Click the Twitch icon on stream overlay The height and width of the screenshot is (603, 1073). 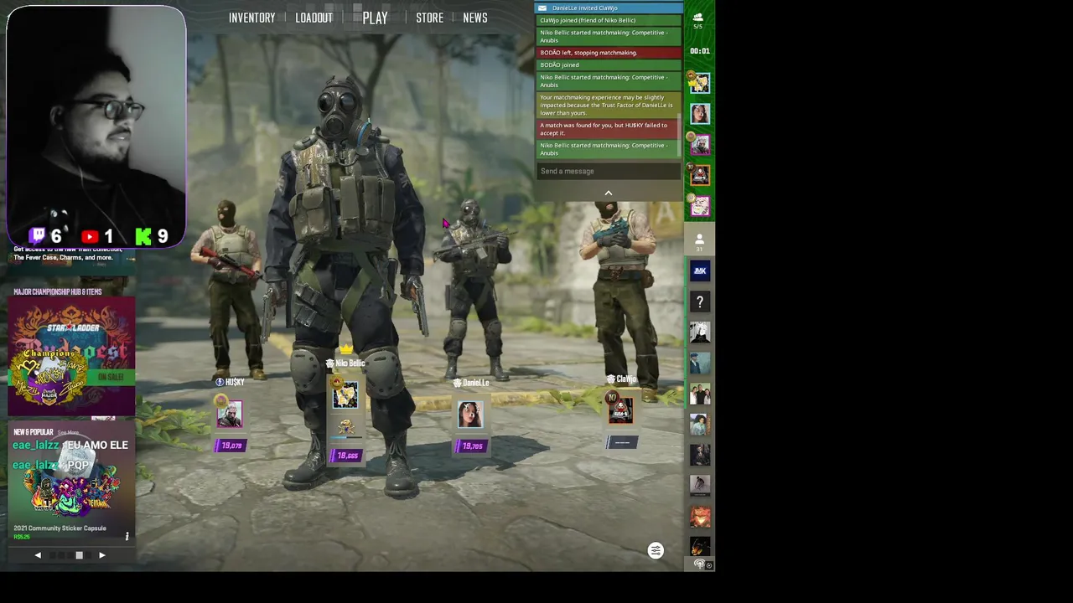pos(38,236)
